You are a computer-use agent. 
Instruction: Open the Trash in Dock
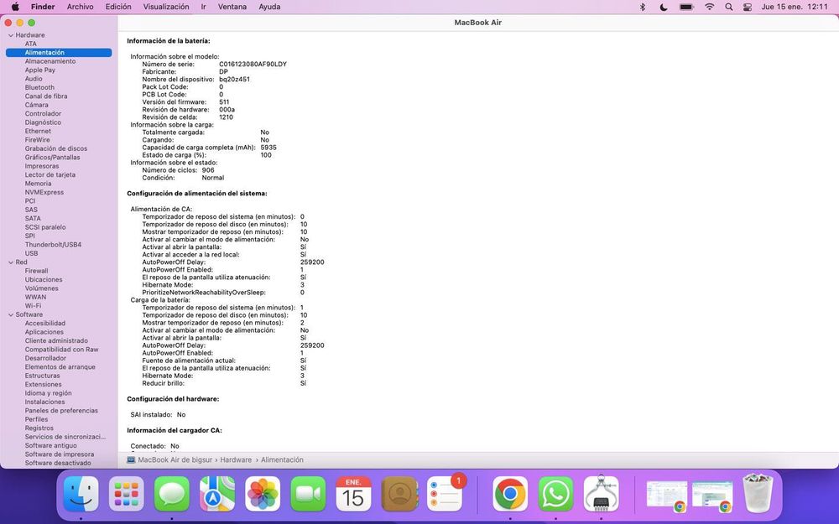tap(758, 493)
